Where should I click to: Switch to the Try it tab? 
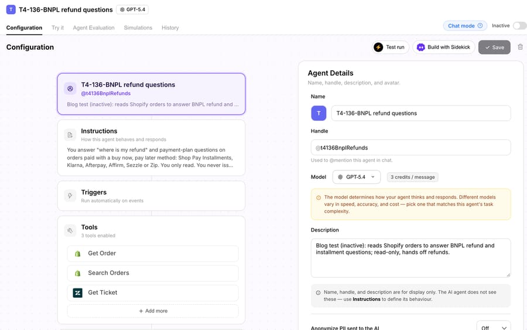tap(57, 28)
